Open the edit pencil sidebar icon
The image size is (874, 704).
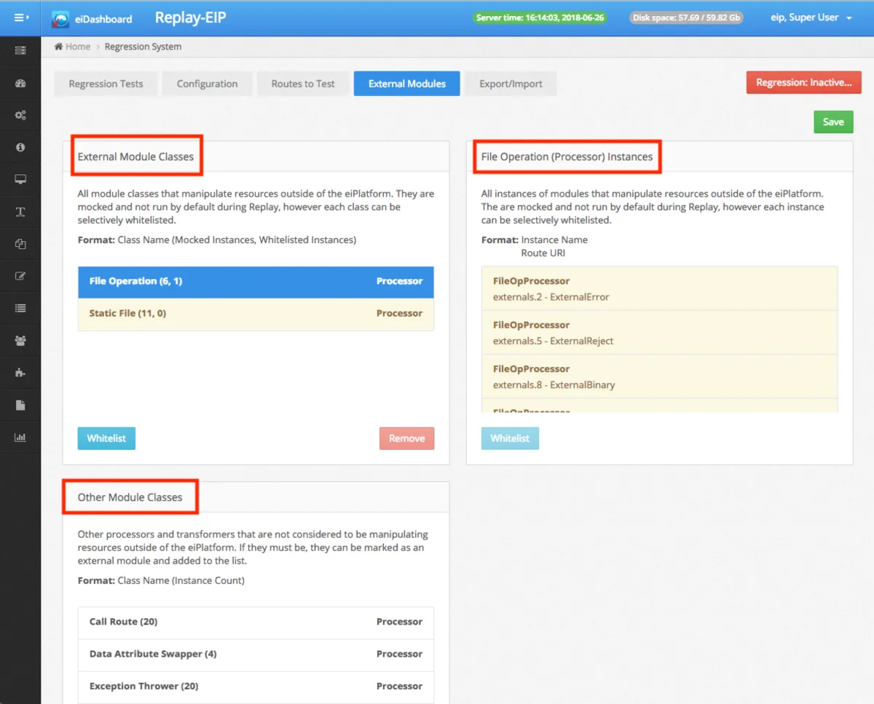[x=20, y=276]
